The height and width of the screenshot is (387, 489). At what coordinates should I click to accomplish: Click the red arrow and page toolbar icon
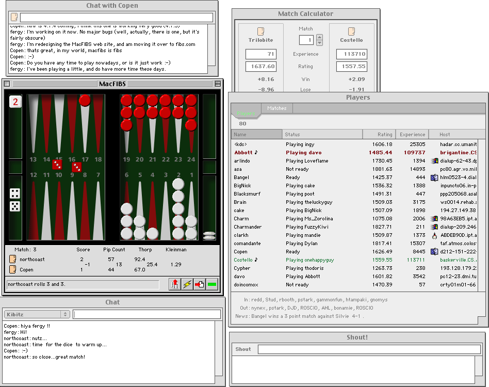[199, 284]
